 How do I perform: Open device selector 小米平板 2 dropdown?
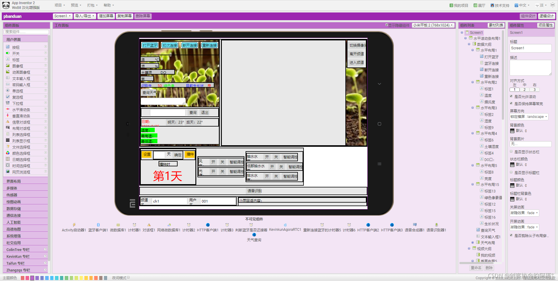433,25
